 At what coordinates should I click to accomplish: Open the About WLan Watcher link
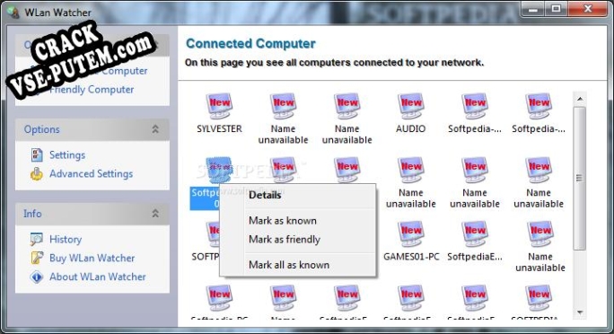click(x=98, y=277)
